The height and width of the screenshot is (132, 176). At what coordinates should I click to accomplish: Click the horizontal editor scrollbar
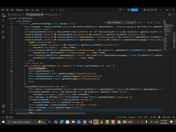[x=51, y=113]
